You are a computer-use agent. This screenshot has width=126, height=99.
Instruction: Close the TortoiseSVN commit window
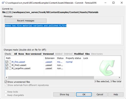pos(122,3)
